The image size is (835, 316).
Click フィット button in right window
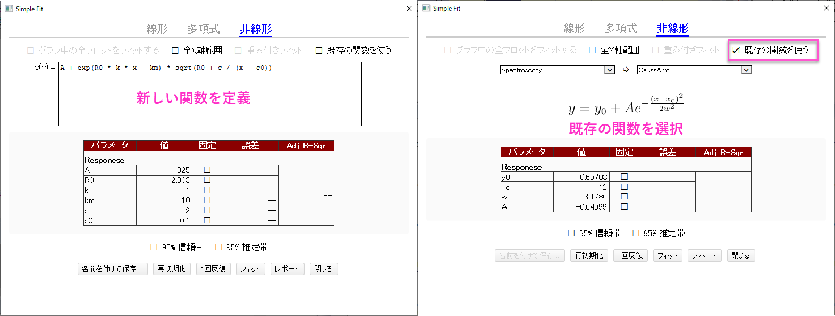(x=667, y=255)
